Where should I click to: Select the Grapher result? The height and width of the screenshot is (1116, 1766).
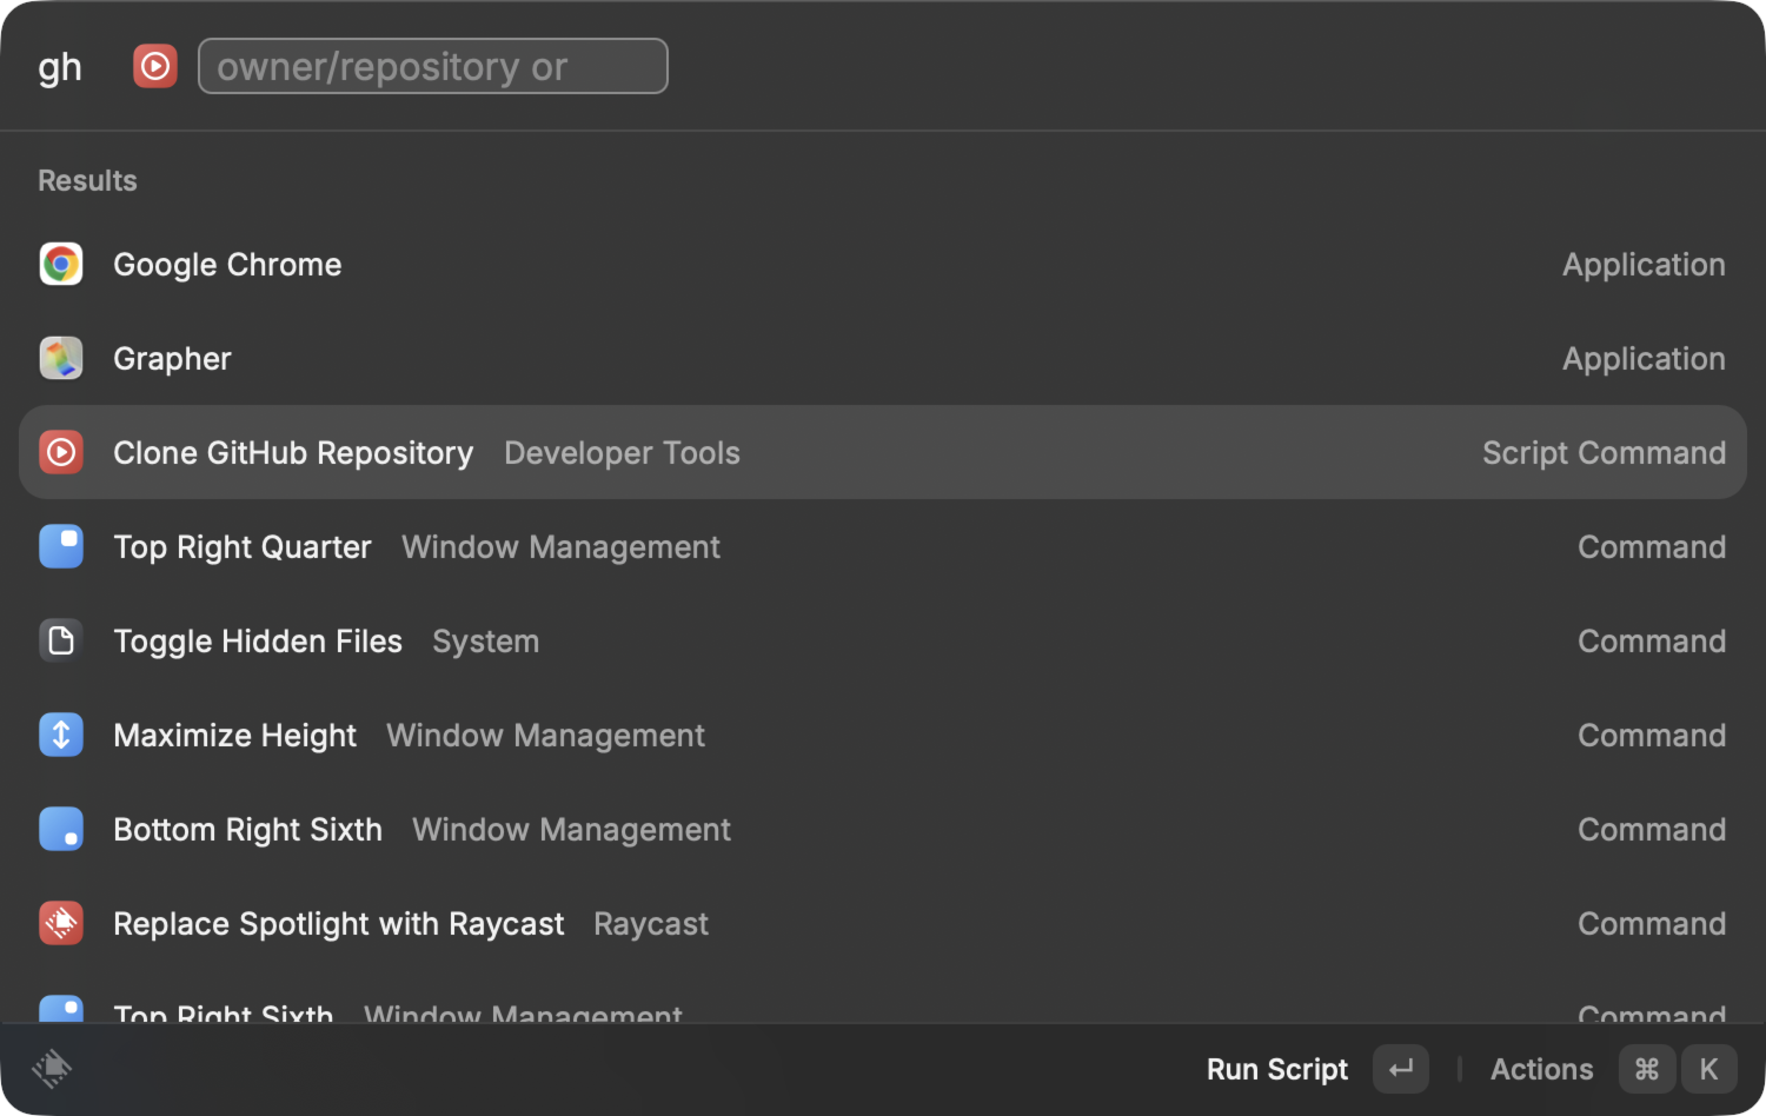pyautogui.click(x=883, y=358)
